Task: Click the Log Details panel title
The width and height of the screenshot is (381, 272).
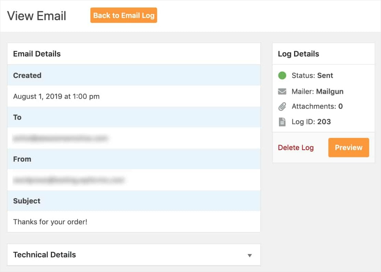Action: (298, 54)
